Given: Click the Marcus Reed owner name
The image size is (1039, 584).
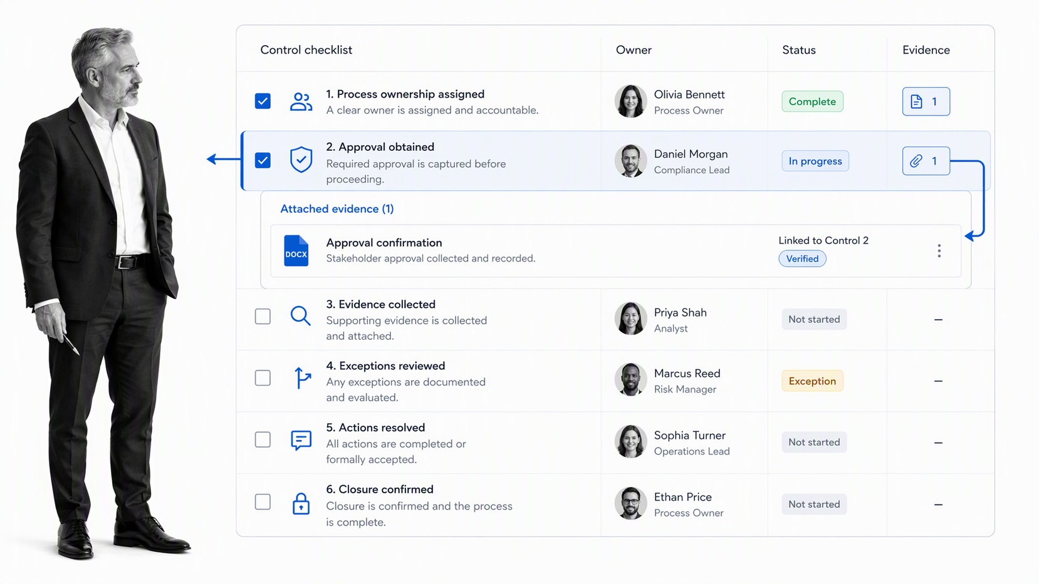Looking at the screenshot, I should click(x=687, y=373).
